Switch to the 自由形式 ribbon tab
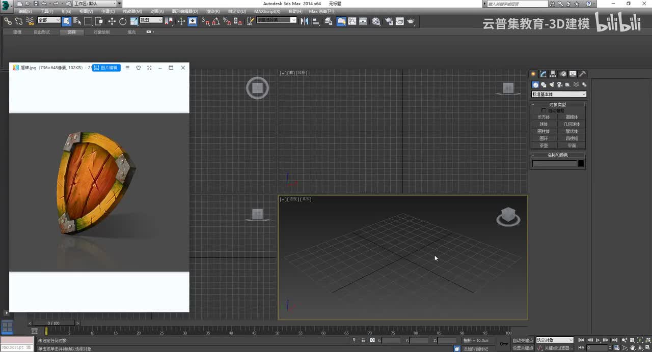652x352 pixels. pyautogui.click(x=42, y=32)
